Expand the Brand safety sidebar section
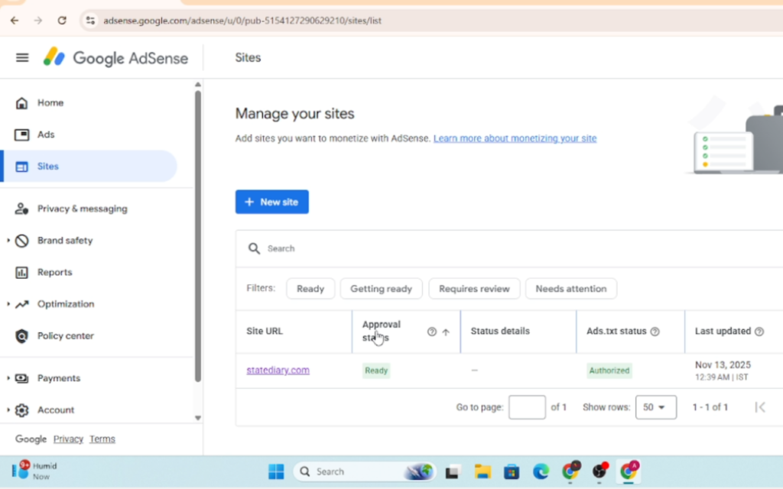This screenshot has width=783, height=489. 8,241
